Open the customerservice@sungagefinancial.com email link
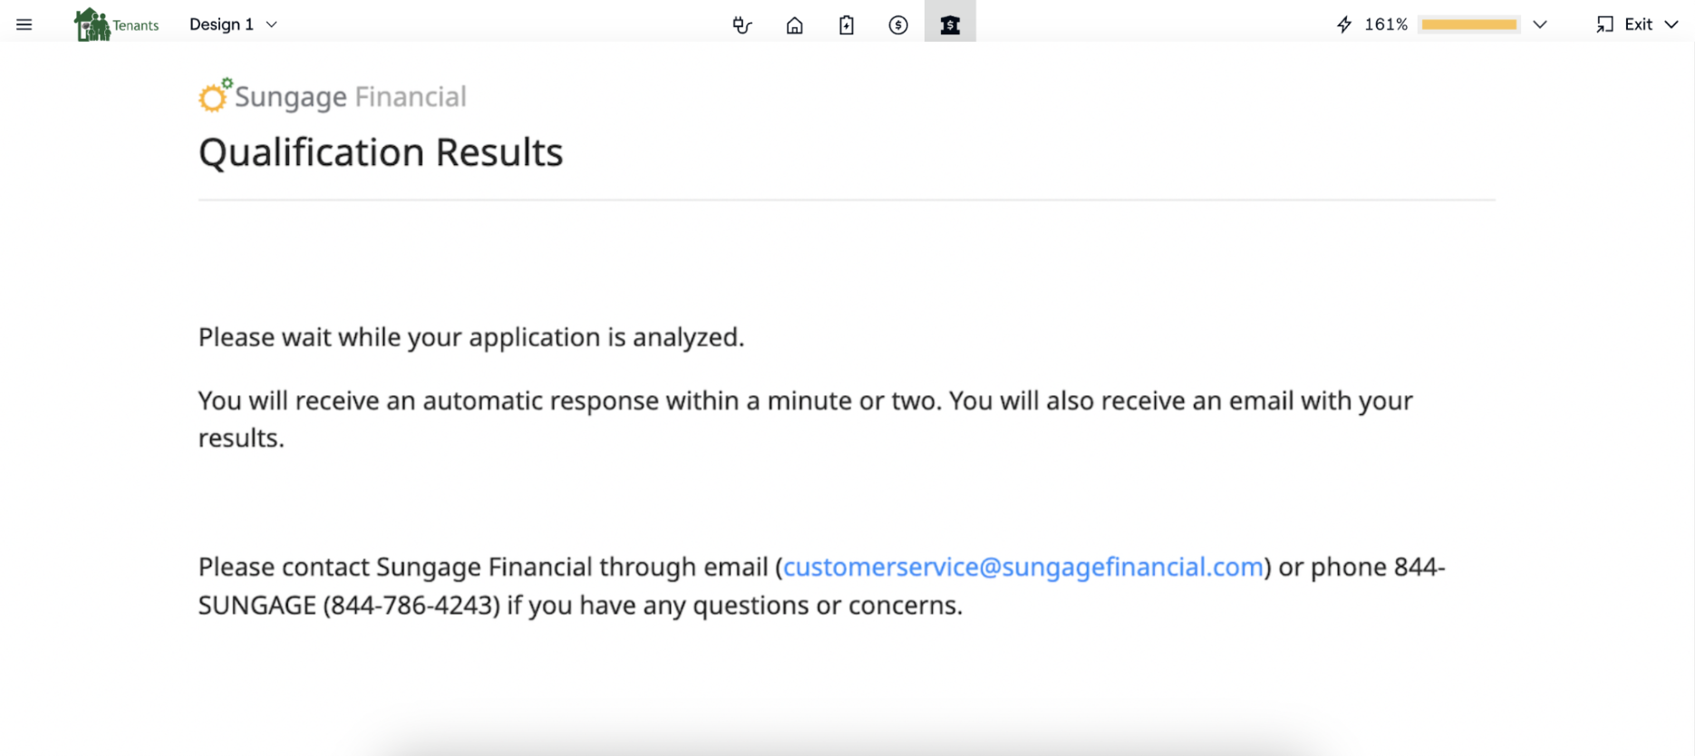1695x756 pixels. coord(1022,567)
